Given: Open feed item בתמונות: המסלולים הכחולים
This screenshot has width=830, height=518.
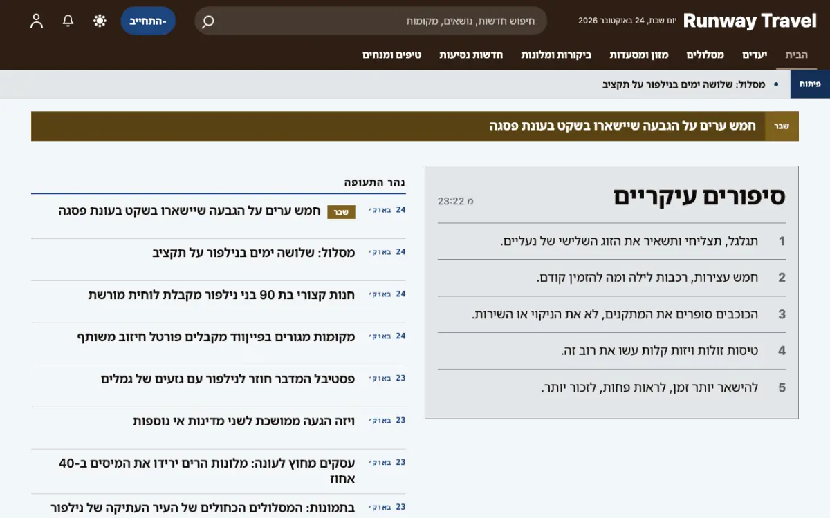Looking at the screenshot, I should point(203,508).
